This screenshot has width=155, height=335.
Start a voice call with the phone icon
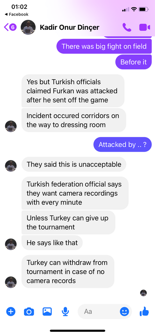127,27
